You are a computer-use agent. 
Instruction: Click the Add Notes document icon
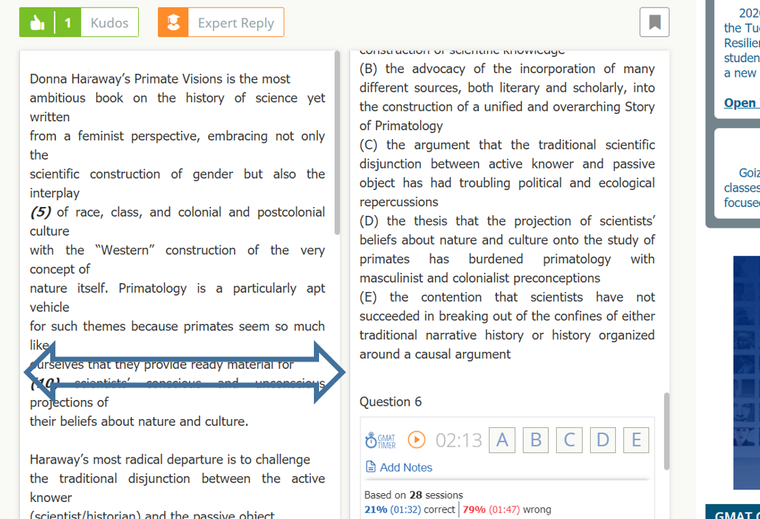click(x=371, y=467)
